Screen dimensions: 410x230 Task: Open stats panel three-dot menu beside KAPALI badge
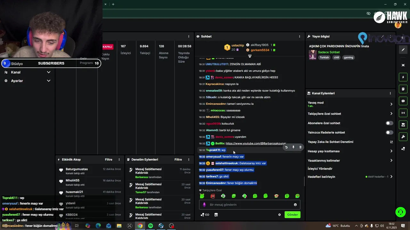coord(189,36)
